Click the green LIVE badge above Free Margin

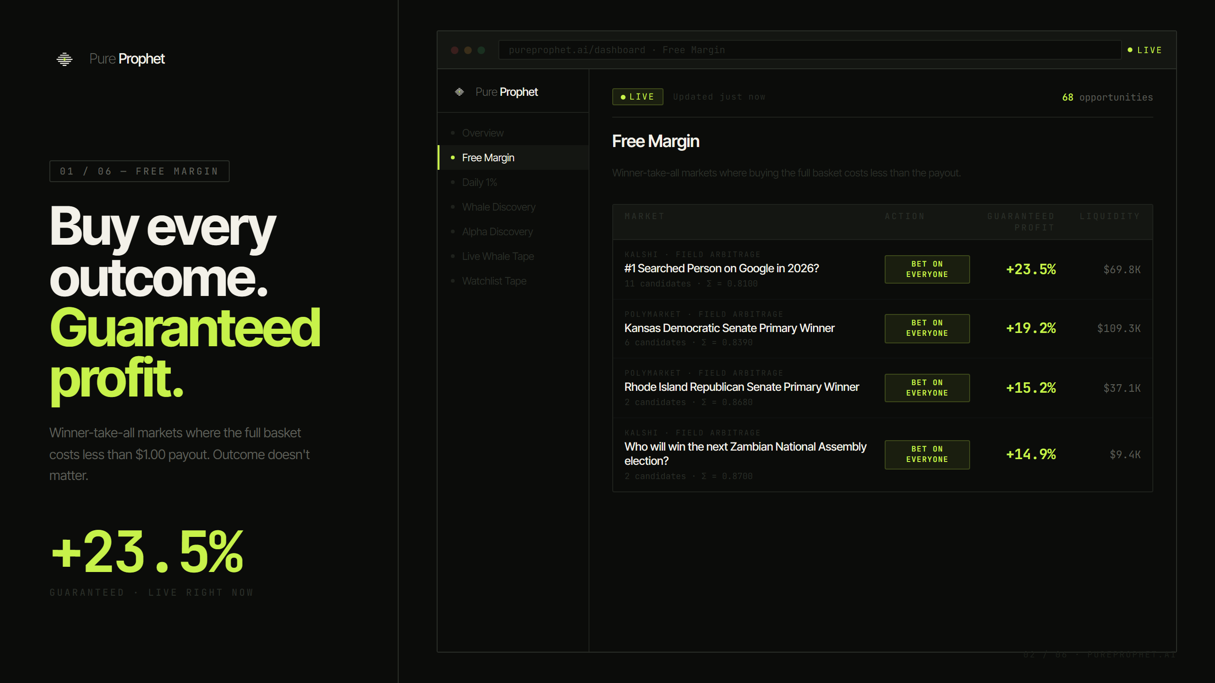[x=637, y=97]
